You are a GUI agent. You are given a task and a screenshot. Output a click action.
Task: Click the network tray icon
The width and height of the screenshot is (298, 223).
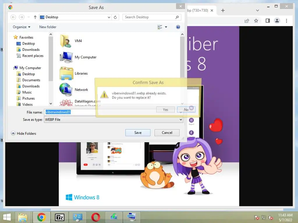(x=263, y=217)
